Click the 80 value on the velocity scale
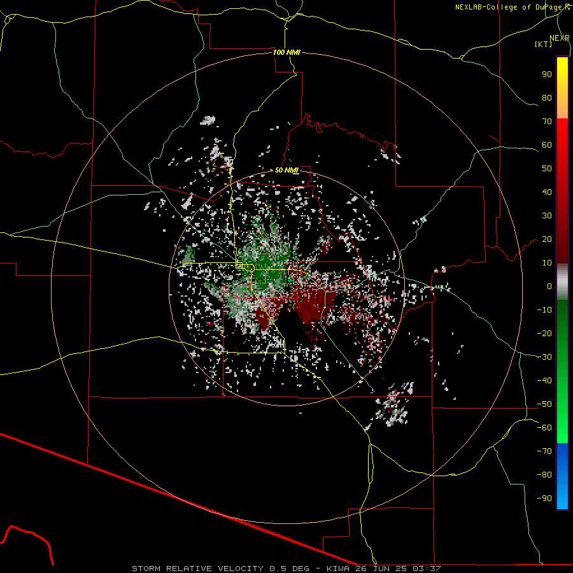Screen dimensions: 573x573 click(x=547, y=98)
